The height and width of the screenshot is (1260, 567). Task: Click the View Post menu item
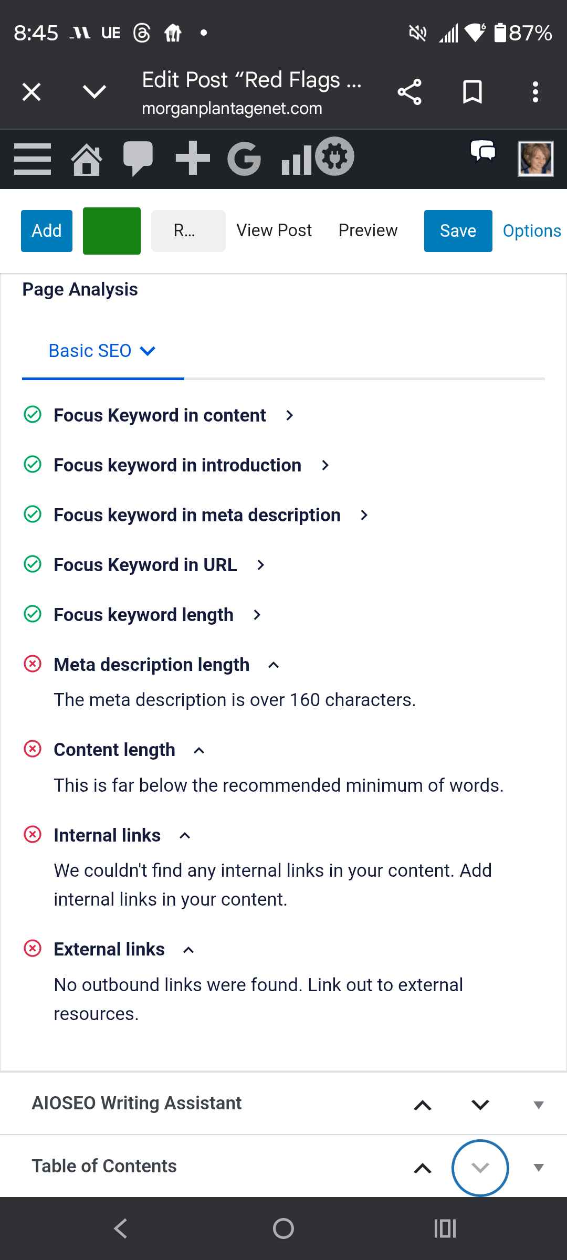[x=274, y=230]
